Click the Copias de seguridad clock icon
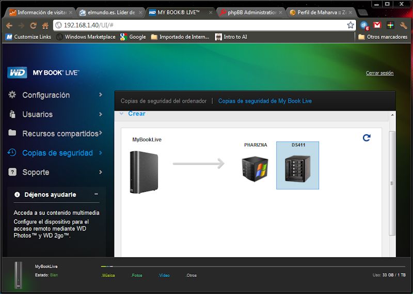 click(11, 152)
